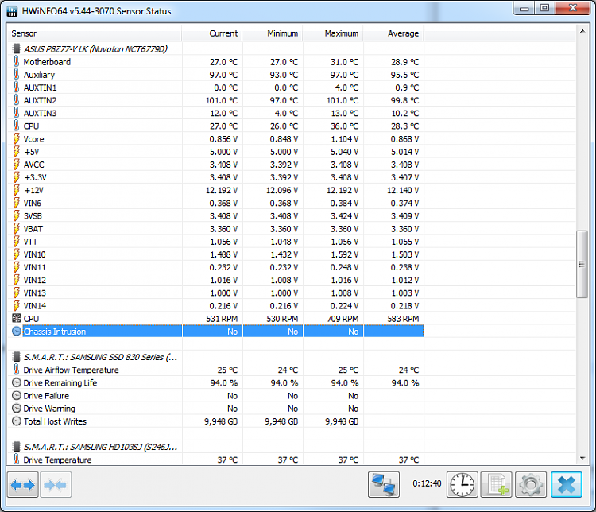Select the CPU temperature row label

tap(31, 126)
